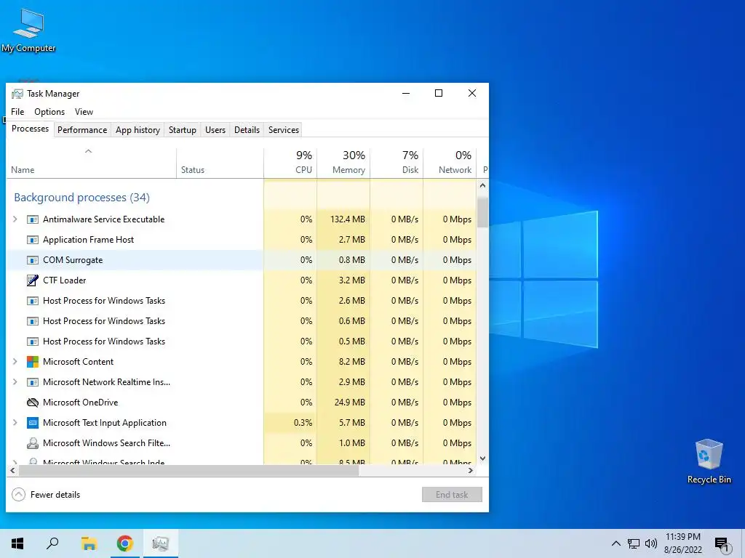Viewport: 745px width, 558px height.
Task: Click the Application Frame Host process icon
Action: pos(32,240)
